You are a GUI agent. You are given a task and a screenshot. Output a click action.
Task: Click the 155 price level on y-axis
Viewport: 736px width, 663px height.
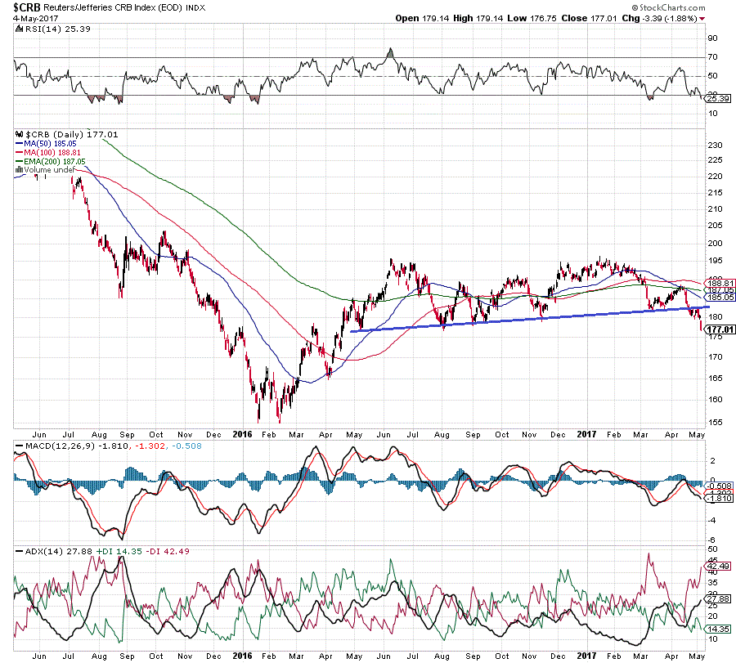715,422
